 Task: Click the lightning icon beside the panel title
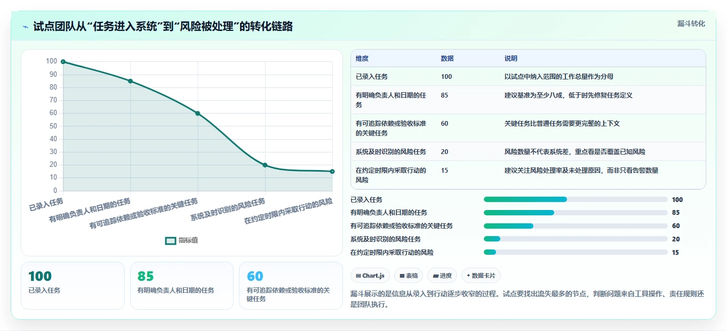(26, 27)
